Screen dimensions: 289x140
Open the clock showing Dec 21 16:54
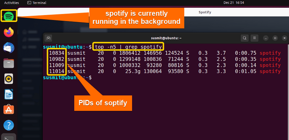tap(234, 3)
